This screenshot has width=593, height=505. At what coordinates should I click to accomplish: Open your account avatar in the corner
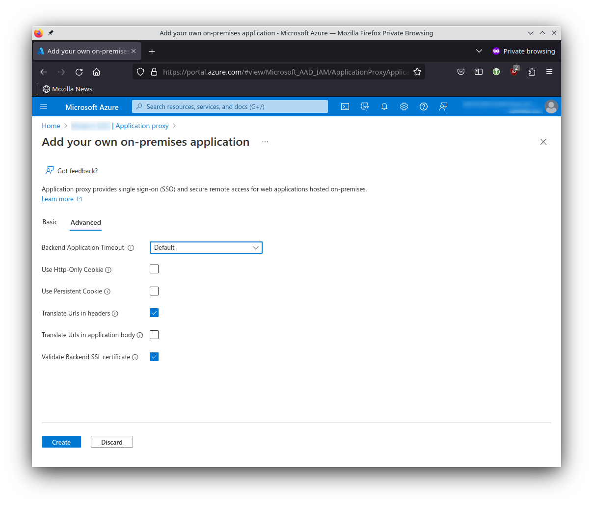tap(551, 106)
